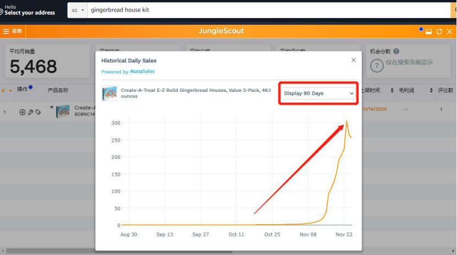Click the tag icon in row 1
This screenshot has height=255, width=457.
(38, 112)
